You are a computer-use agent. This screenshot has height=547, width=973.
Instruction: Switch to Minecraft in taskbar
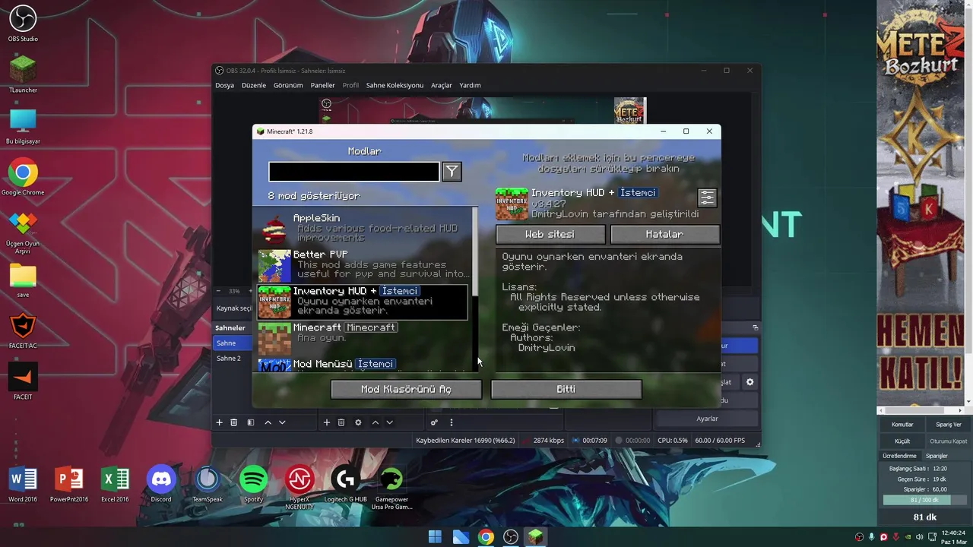536,537
